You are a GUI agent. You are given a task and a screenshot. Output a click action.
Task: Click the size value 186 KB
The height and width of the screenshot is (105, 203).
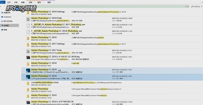[x=119, y=21]
